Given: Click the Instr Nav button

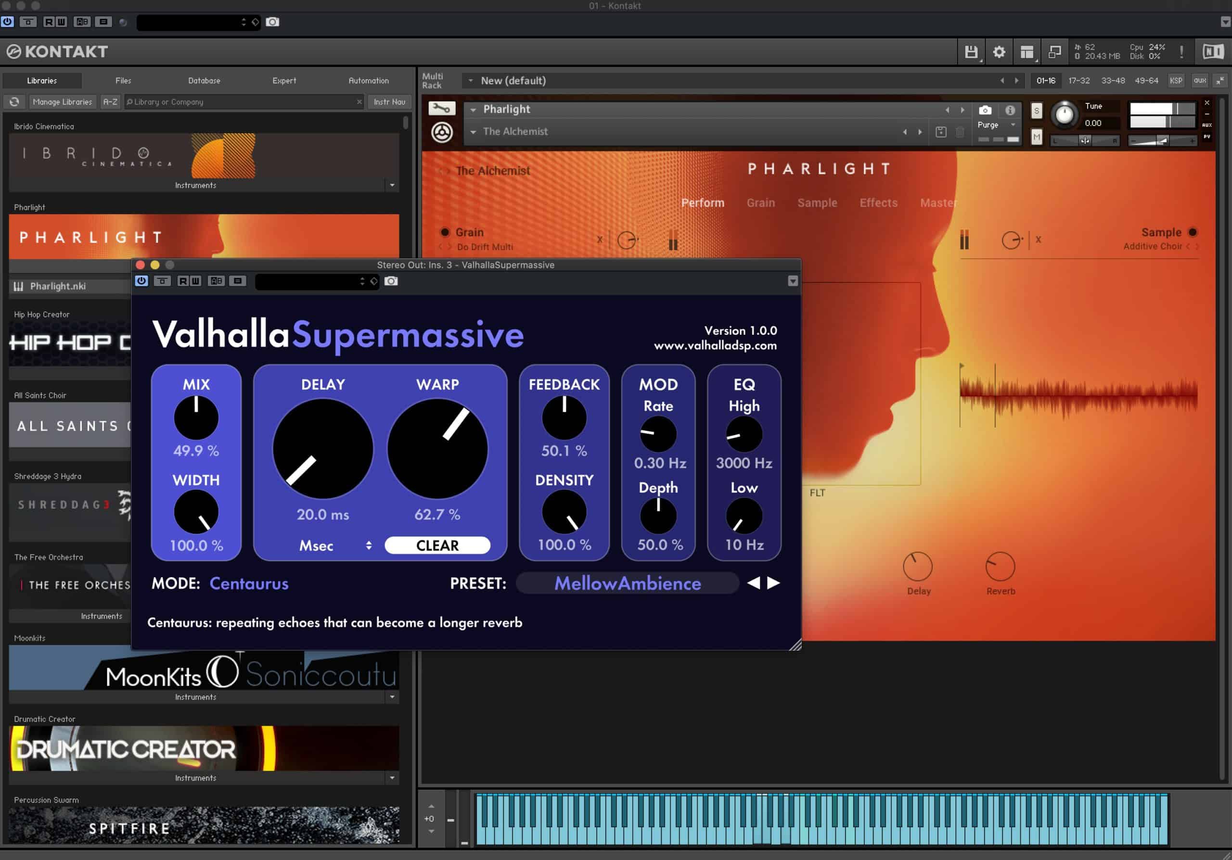Looking at the screenshot, I should click(389, 102).
